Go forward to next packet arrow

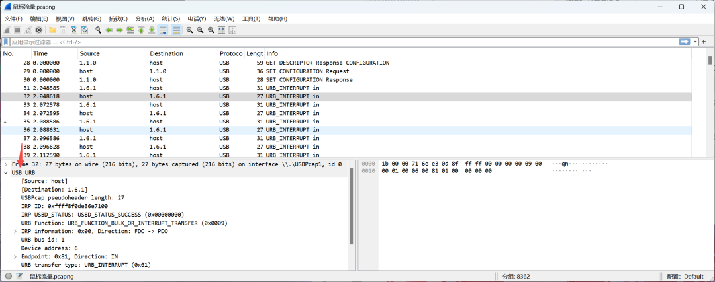[119, 30]
